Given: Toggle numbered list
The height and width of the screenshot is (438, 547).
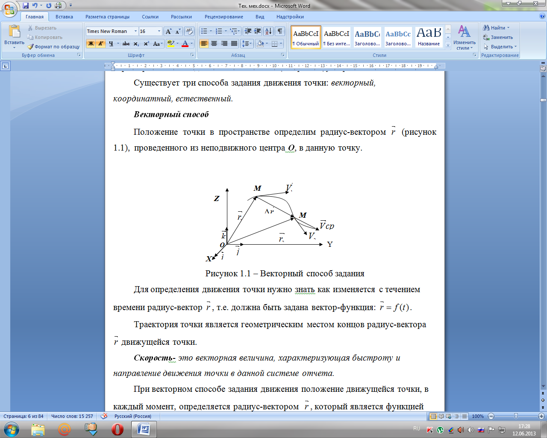Looking at the screenshot, I should tap(219, 31).
